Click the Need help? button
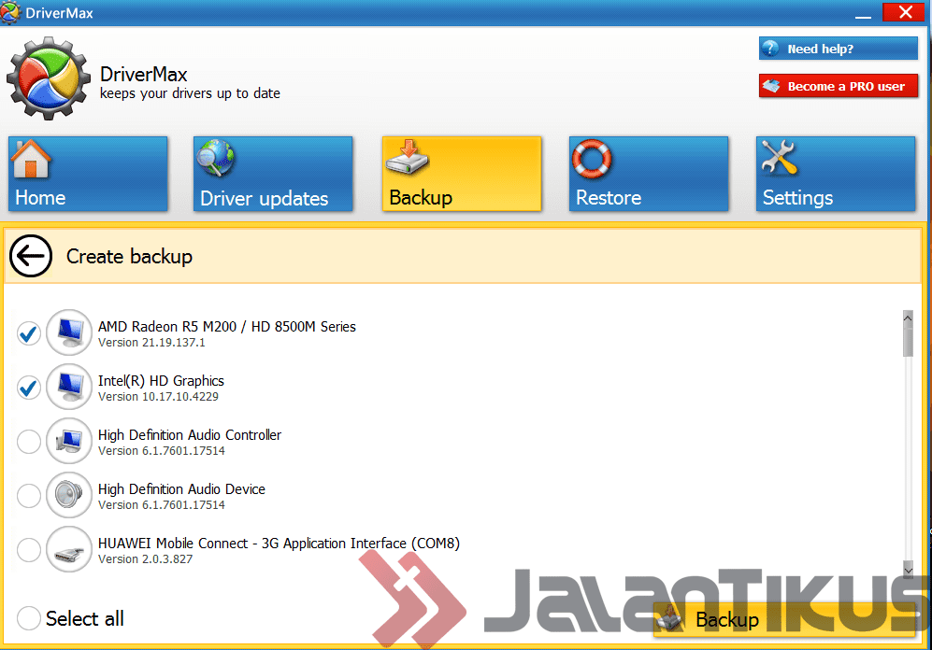The image size is (932, 650). pos(839,49)
